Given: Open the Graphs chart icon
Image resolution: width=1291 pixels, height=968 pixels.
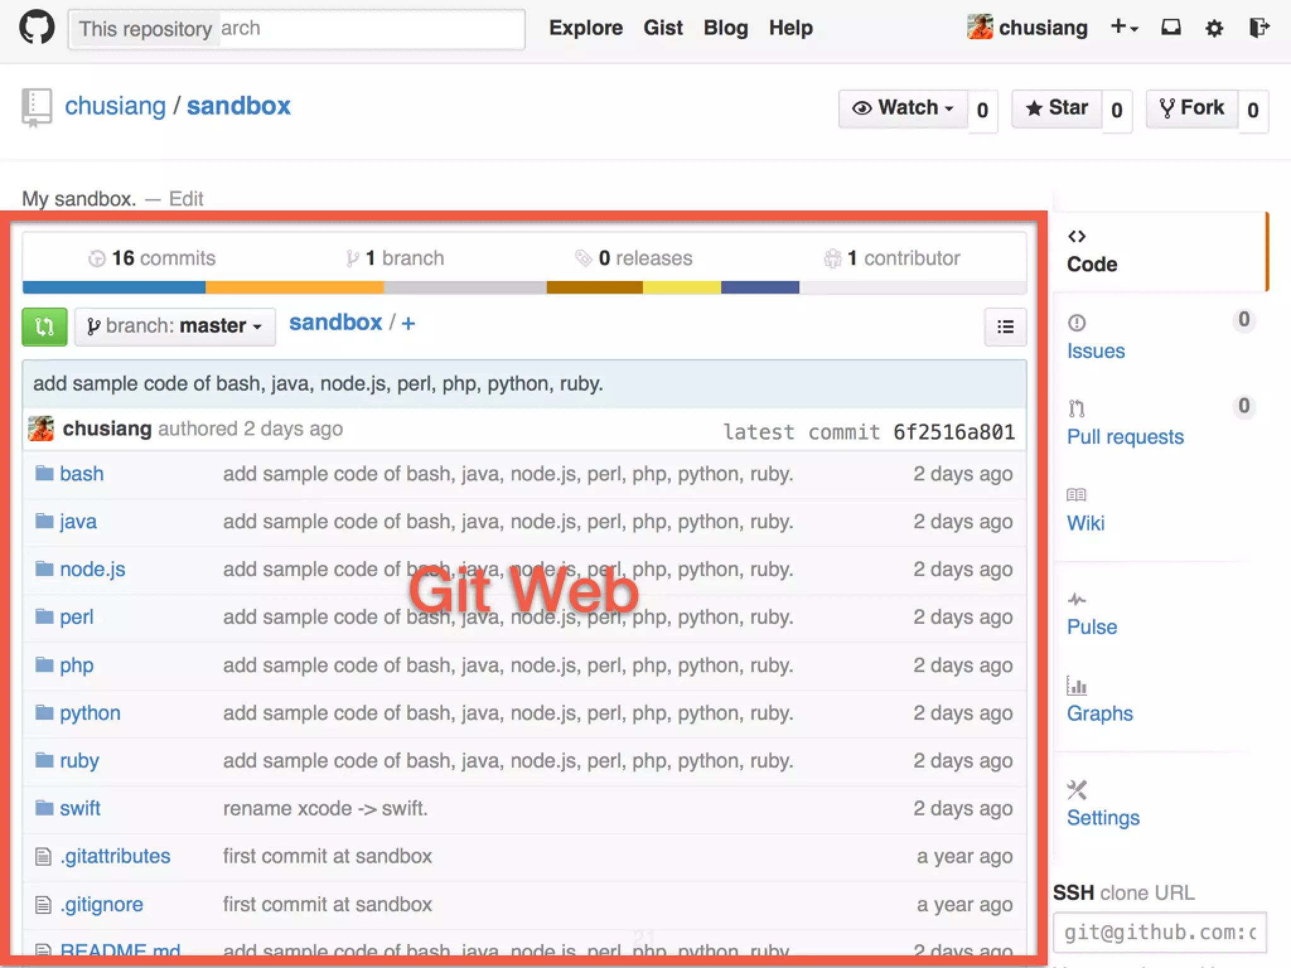Looking at the screenshot, I should pyautogui.click(x=1077, y=686).
